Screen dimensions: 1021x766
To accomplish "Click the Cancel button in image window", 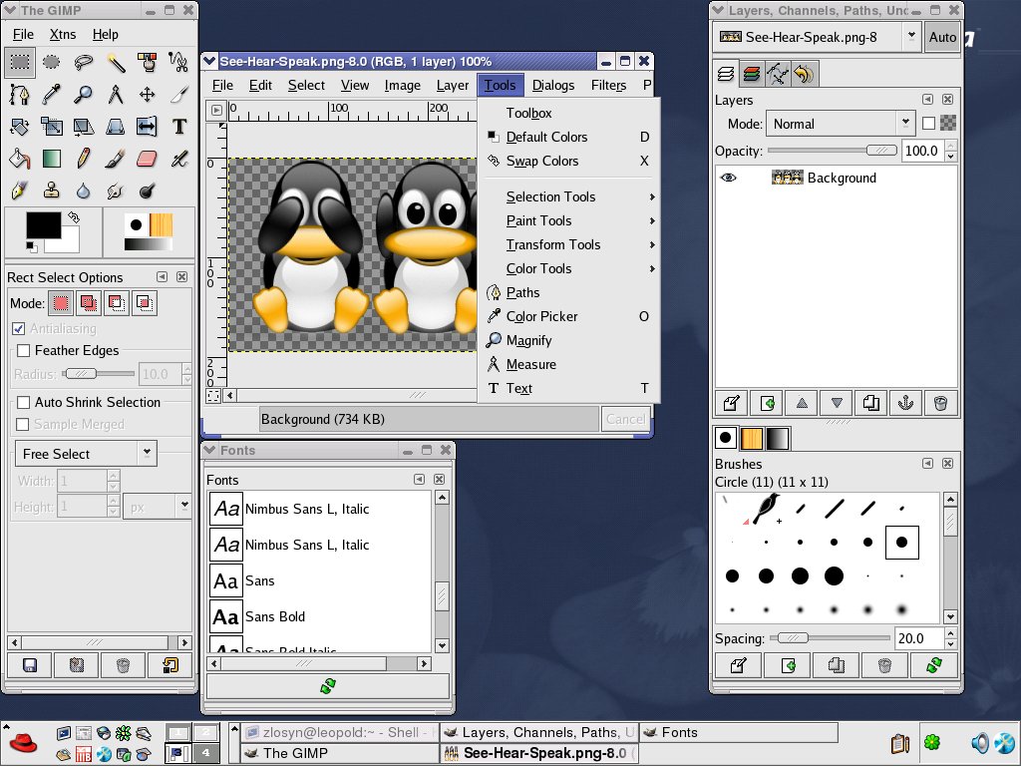I will 626,419.
